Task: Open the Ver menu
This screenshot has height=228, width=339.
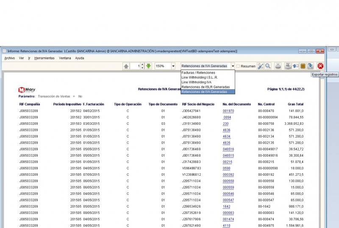Action: coord(21,58)
